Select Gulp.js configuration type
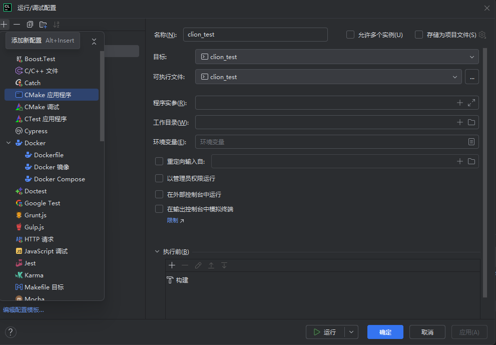Viewport: 496px width, 345px height. click(52, 227)
